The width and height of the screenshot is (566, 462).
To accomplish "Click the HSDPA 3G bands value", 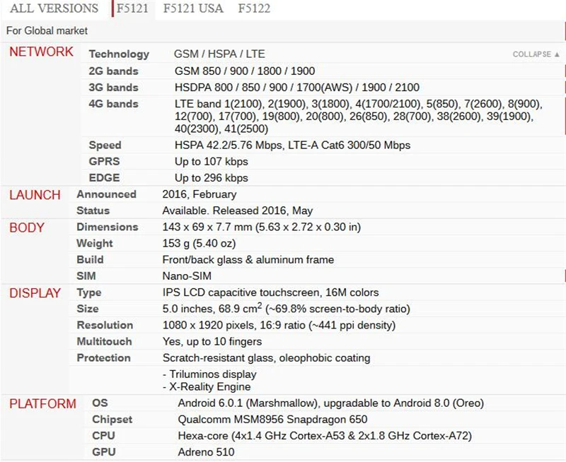I will (297, 87).
